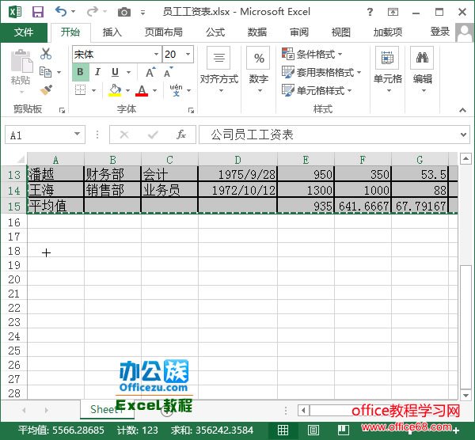Switch to the 审阅 Review tab
475x440 pixels.
[x=298, y=32]
